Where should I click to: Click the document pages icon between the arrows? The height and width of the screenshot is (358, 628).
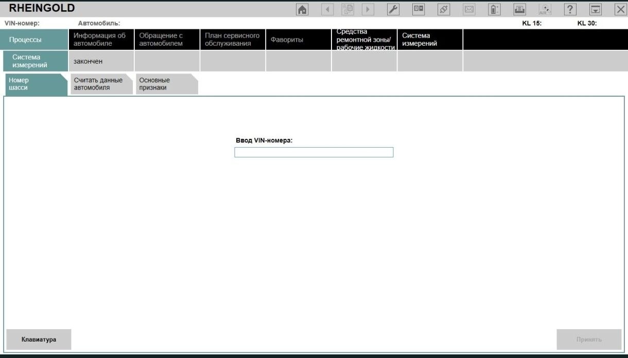point(347,9)
